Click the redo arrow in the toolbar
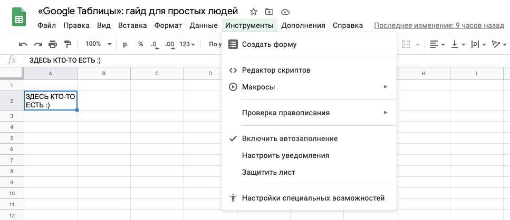510x220 pixels. 37,44
